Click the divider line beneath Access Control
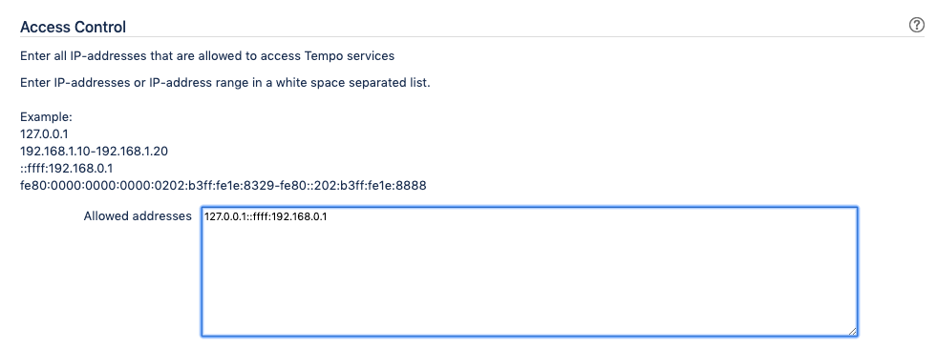This screenshot has height=347, width=937. (472, 36)
